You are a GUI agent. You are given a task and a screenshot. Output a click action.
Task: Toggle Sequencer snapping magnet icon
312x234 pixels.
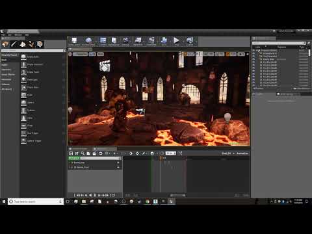pyautogui.click(x=152, y=153)
